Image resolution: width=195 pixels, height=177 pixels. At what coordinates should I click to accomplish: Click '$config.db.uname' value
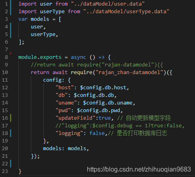coord(108,103)
